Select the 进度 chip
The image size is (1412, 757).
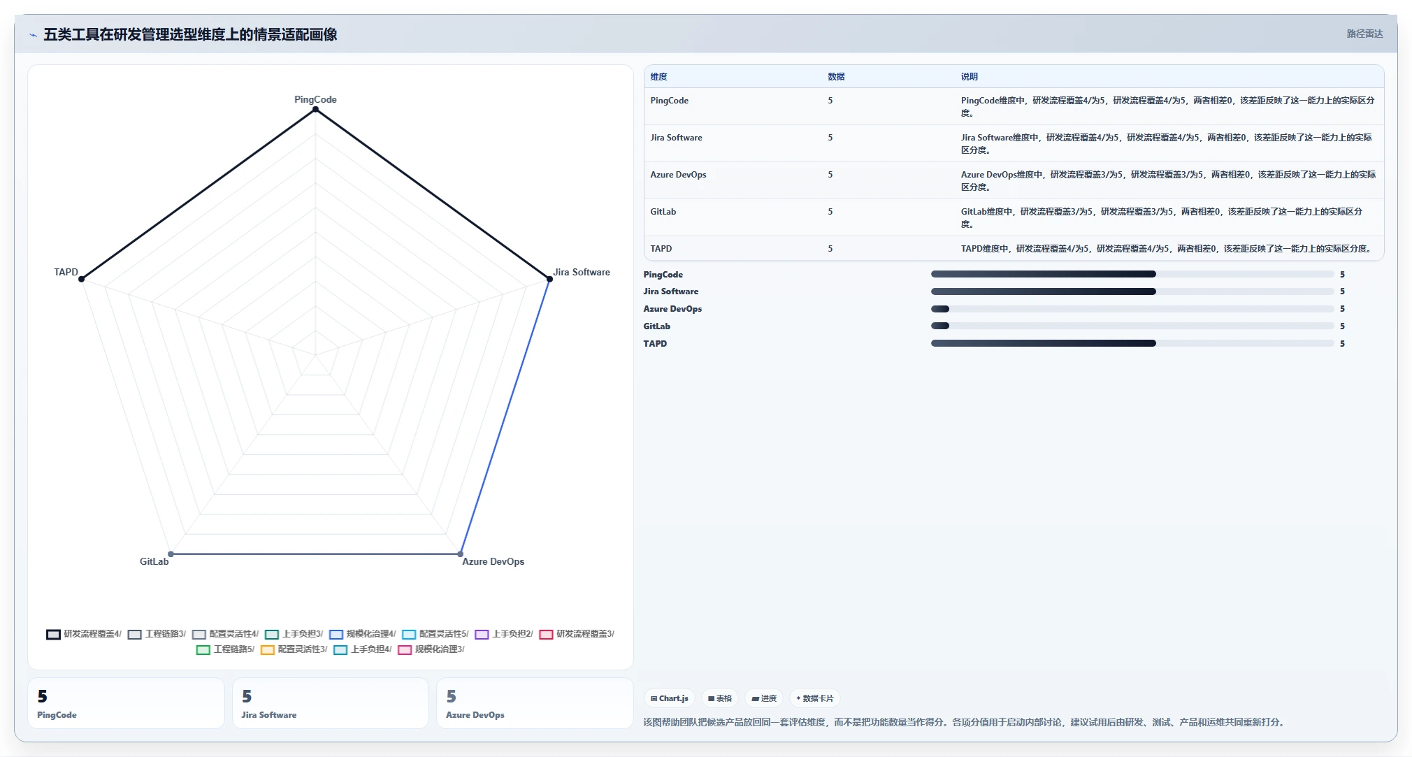[764, 698]
